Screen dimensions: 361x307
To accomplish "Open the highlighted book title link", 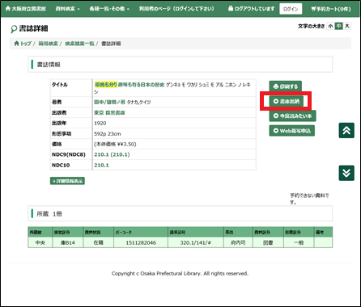I will [130, 85].
